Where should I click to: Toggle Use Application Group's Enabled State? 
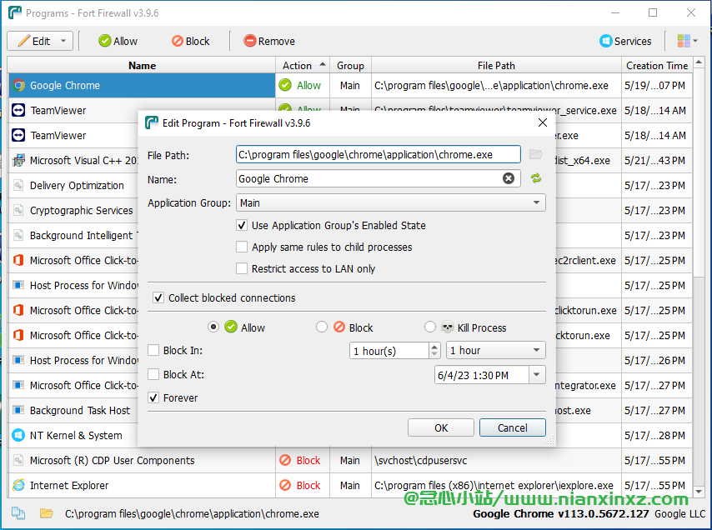coord(242,225)
